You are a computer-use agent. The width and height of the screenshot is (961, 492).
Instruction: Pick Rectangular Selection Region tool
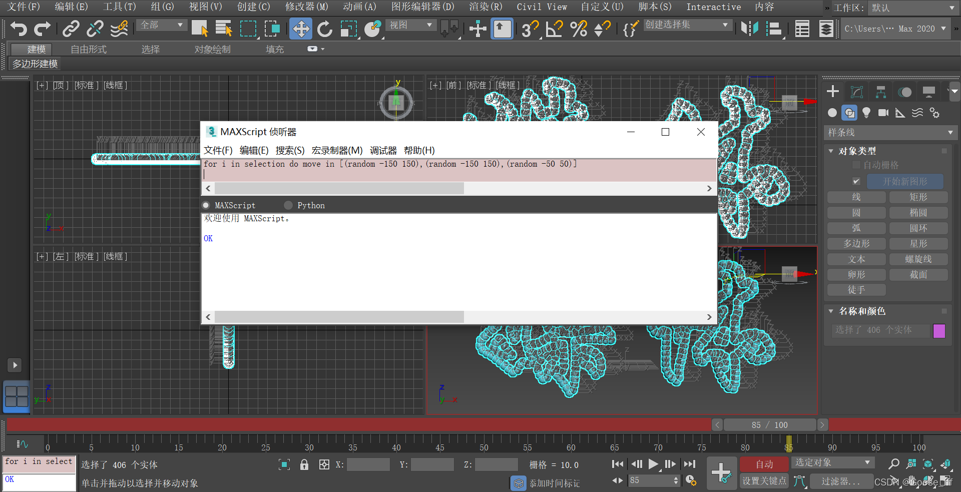point(248,29)
